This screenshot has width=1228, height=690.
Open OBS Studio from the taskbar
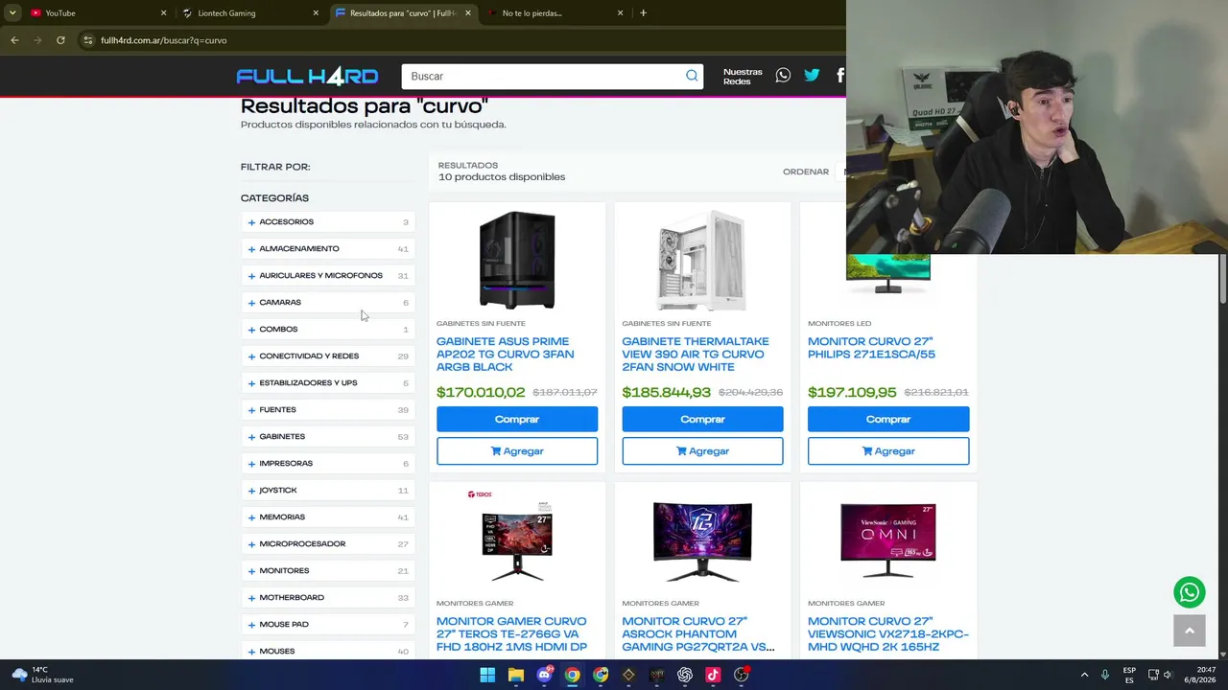click(x=741, y=675)
